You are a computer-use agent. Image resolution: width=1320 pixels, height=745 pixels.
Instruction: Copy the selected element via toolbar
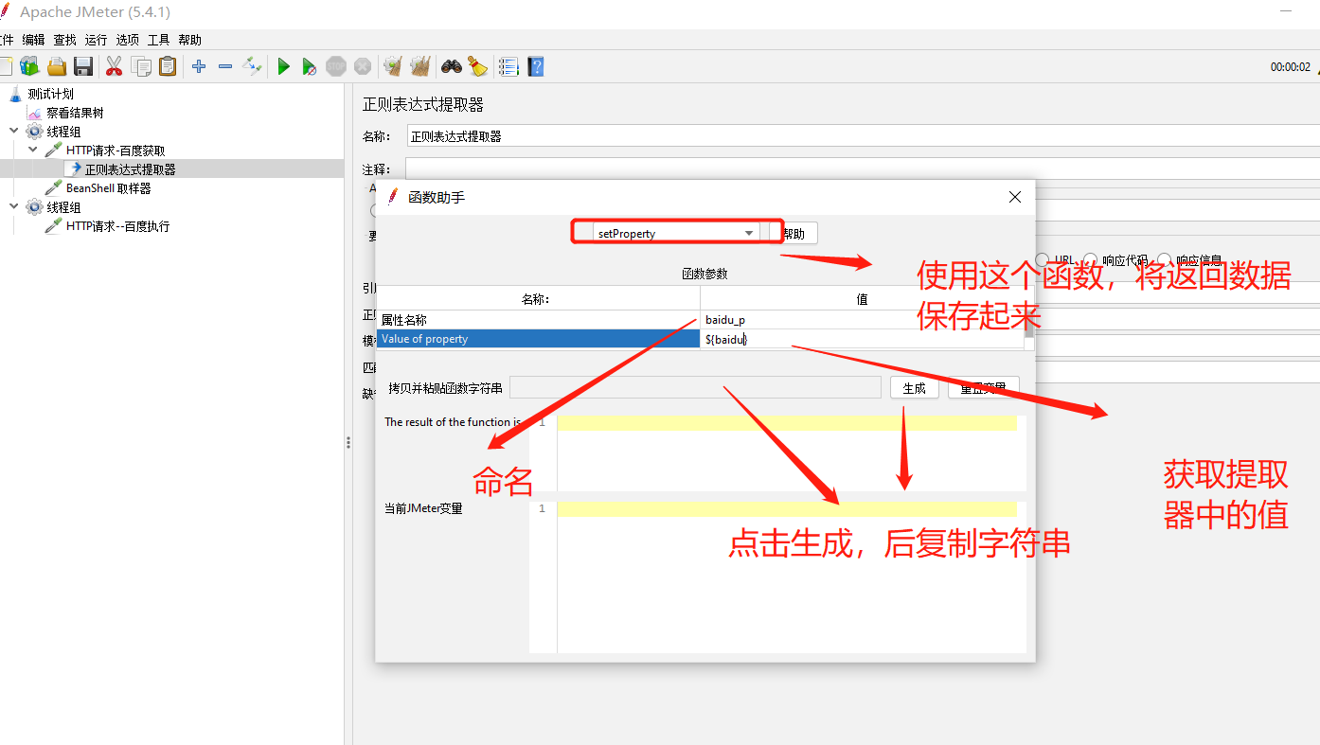[x=141, y=66]
